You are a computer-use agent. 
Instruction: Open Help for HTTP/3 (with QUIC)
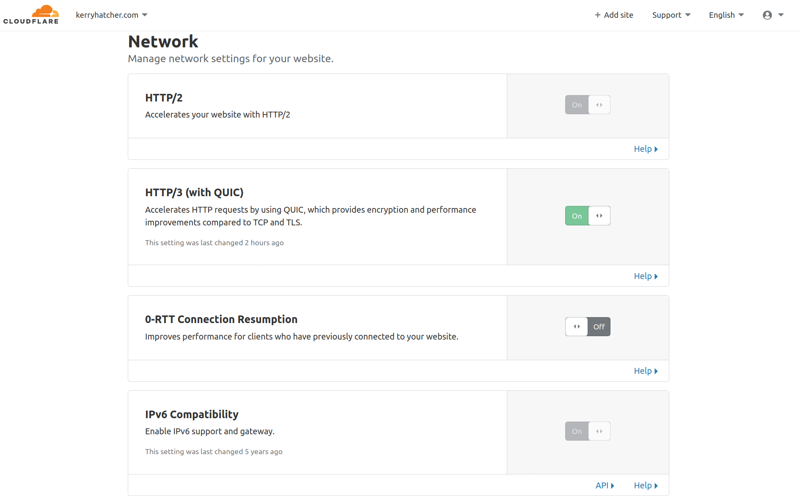[643, 277]
